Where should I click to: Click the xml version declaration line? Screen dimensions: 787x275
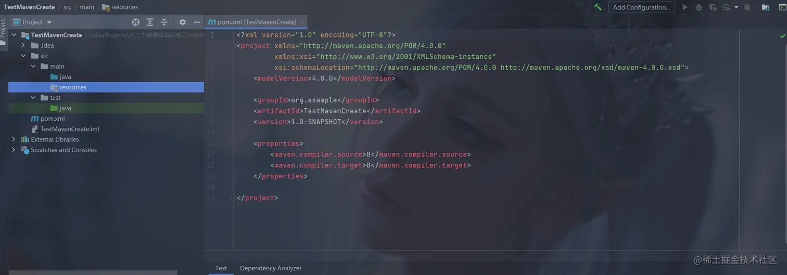point(316,35)
